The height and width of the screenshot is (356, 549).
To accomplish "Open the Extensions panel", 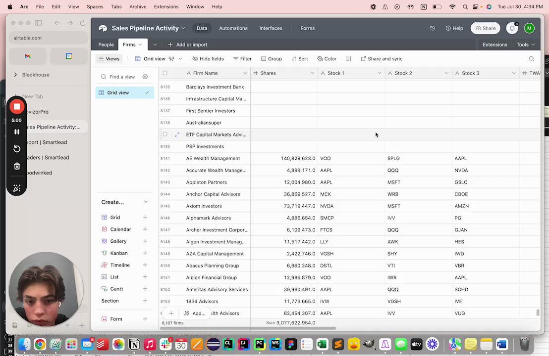I will (494, 44).
